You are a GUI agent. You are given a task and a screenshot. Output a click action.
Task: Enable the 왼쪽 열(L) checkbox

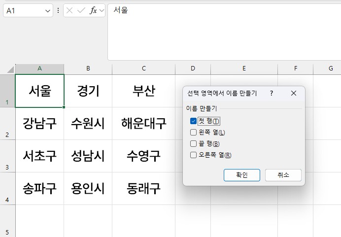pos(193,133)
